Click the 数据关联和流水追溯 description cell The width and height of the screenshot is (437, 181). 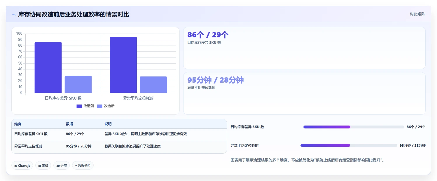click(132, 146)
